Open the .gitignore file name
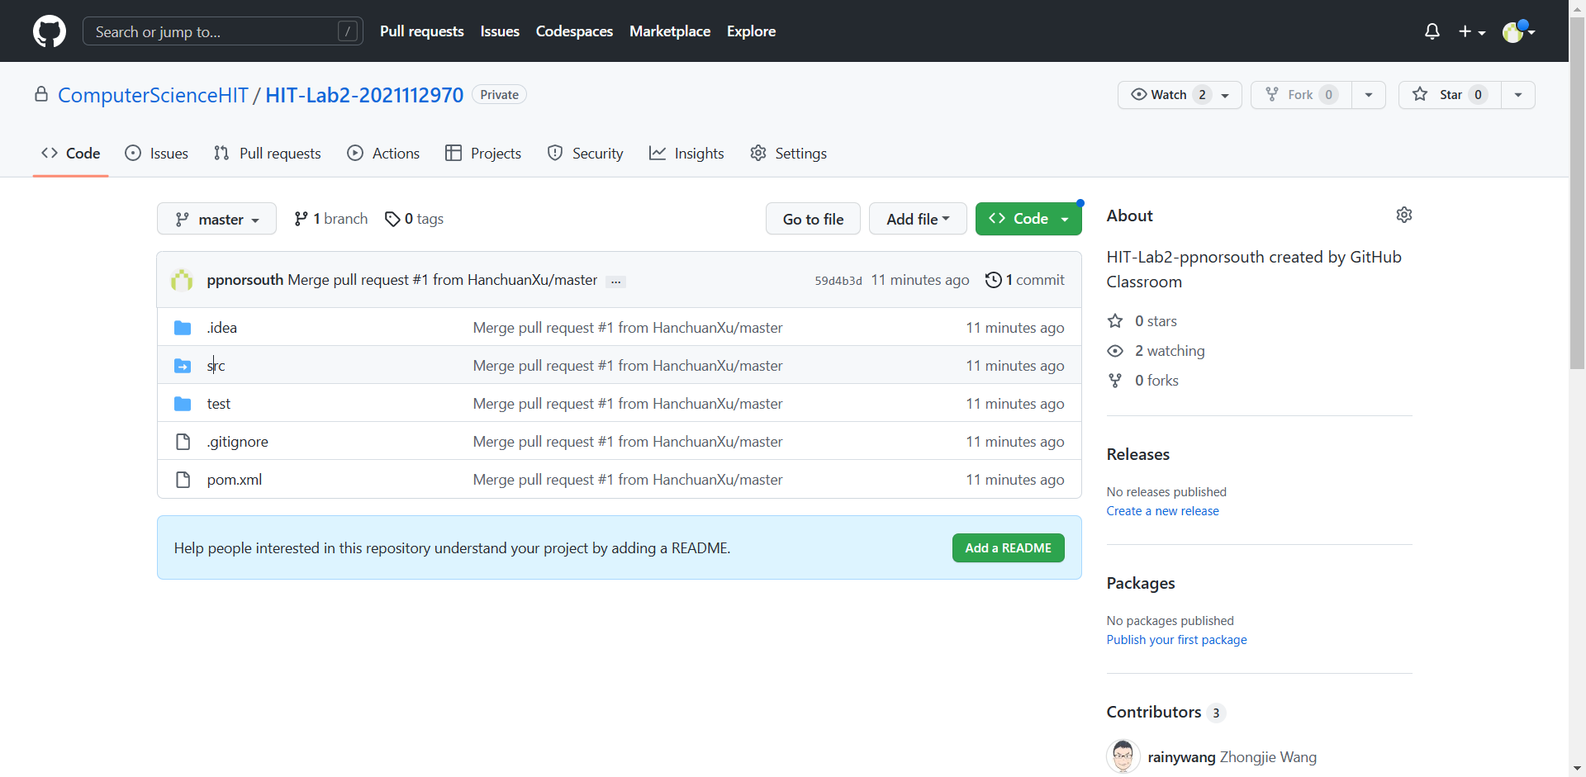 click(237, 442)
